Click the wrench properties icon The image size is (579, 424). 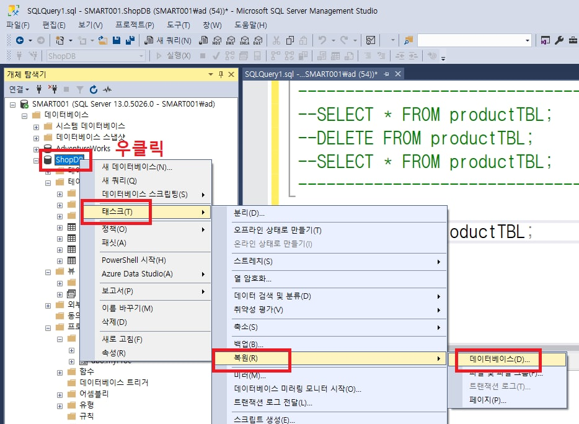559,40
